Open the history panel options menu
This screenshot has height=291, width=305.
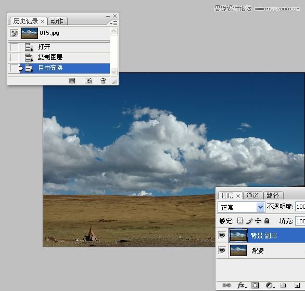tap(113, 23)
